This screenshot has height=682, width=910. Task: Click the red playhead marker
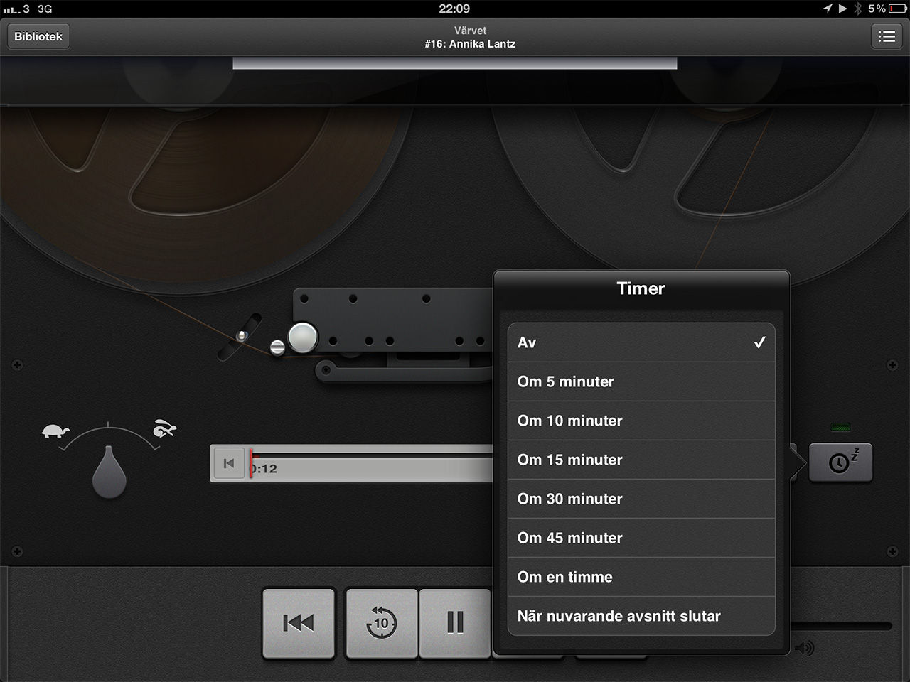coord(251,463)
